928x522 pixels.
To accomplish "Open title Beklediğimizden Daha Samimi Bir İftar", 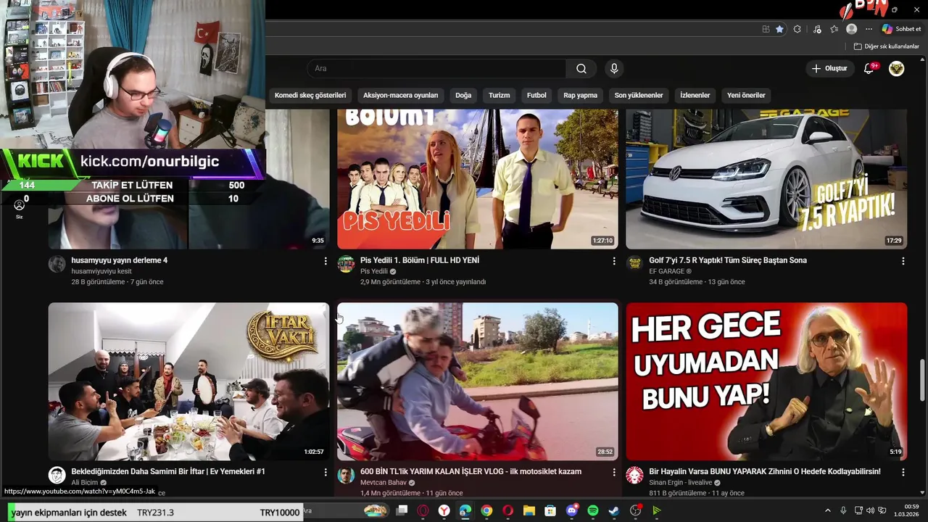I will 168,471.
